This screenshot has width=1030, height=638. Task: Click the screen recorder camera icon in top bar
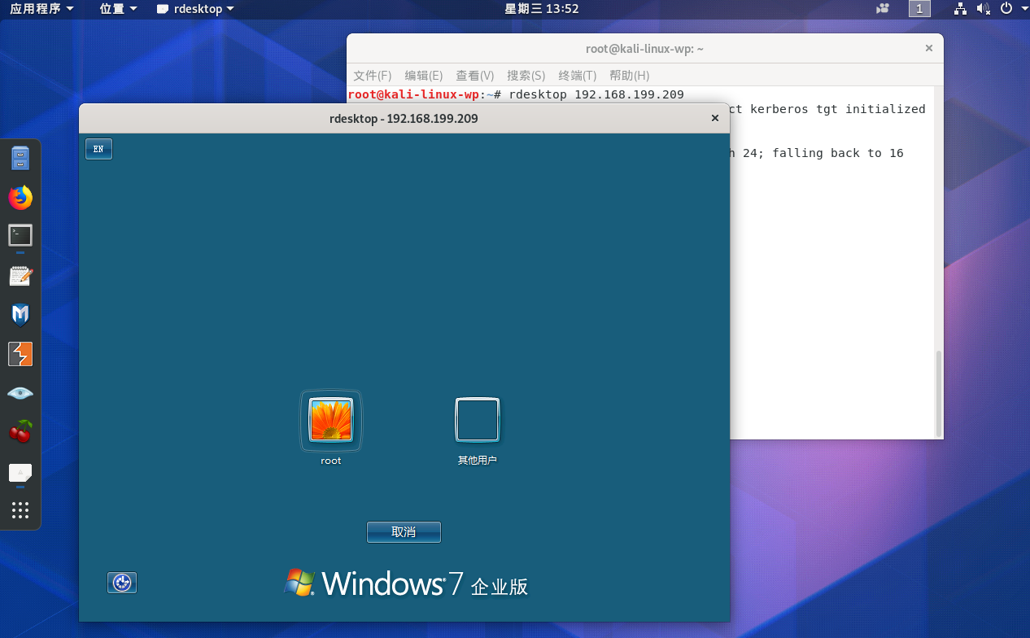point(883,9)
